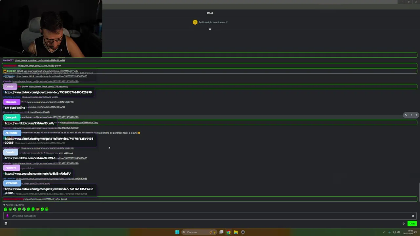Click the green Chat button

(412, 224)
